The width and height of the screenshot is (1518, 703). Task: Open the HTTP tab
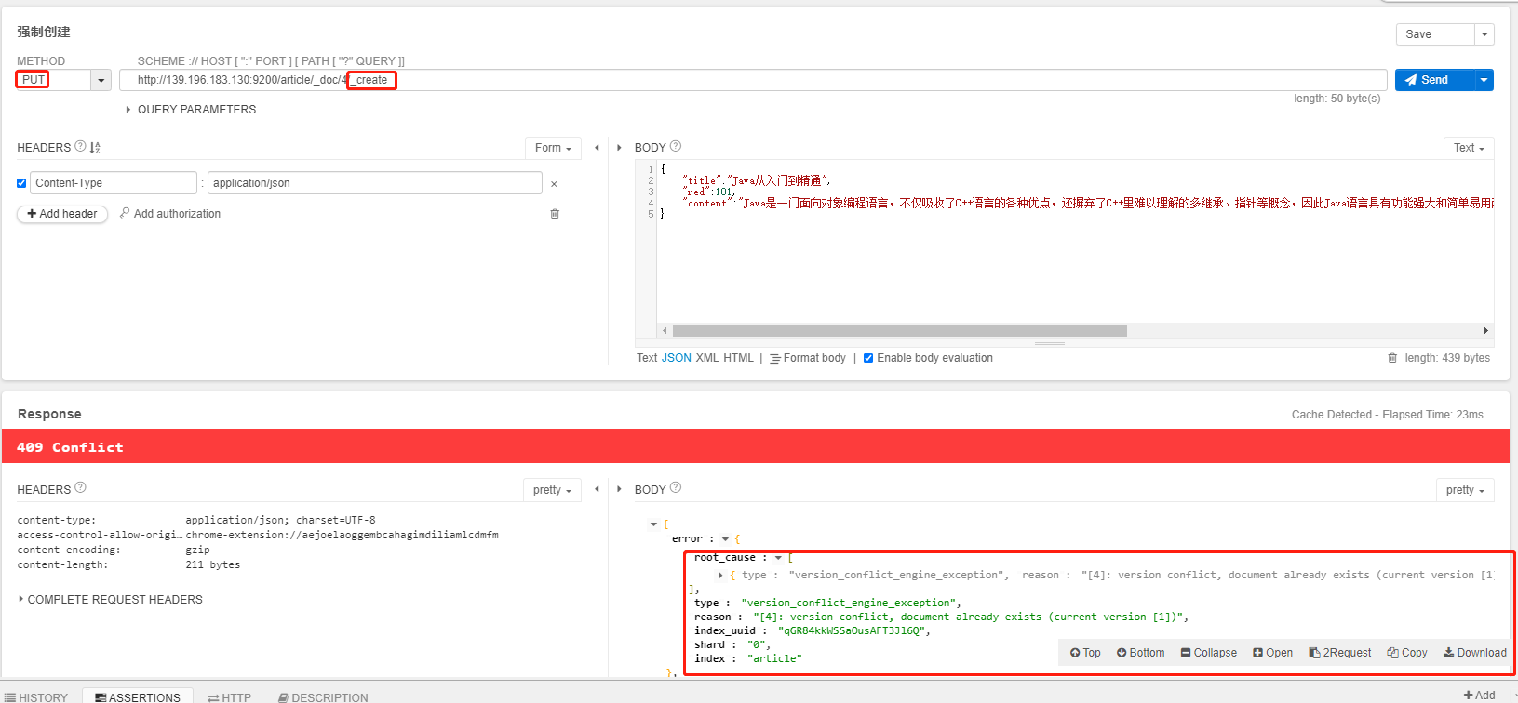click(230, 696)
